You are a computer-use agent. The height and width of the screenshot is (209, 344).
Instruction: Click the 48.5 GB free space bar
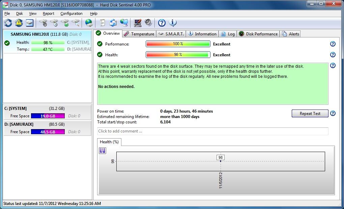tap(48, 132)
